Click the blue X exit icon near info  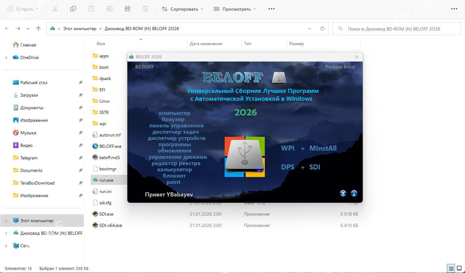click(x=343, y=193)
